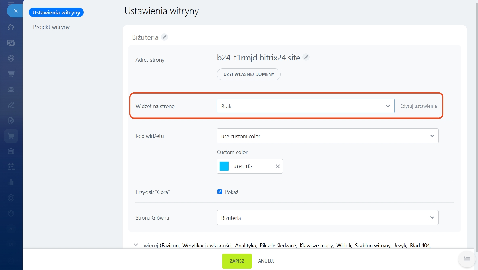Screen dimensions: 478x270
Task: Click the bar chart analytics sidebar icon
Action: [11, 182]
